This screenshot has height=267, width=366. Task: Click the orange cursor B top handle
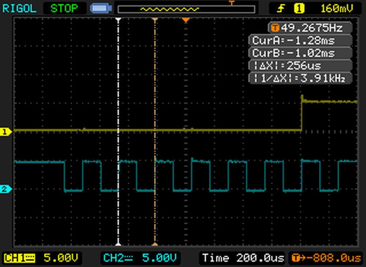point(155,20)
